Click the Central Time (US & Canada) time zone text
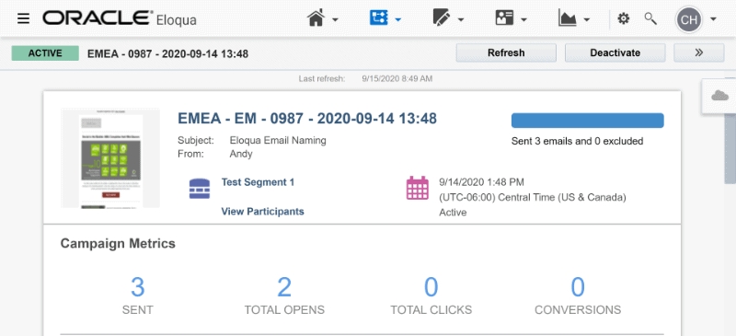Image resolution: width=736 pixels, height=336 pixels. click(x=533, y=197)
